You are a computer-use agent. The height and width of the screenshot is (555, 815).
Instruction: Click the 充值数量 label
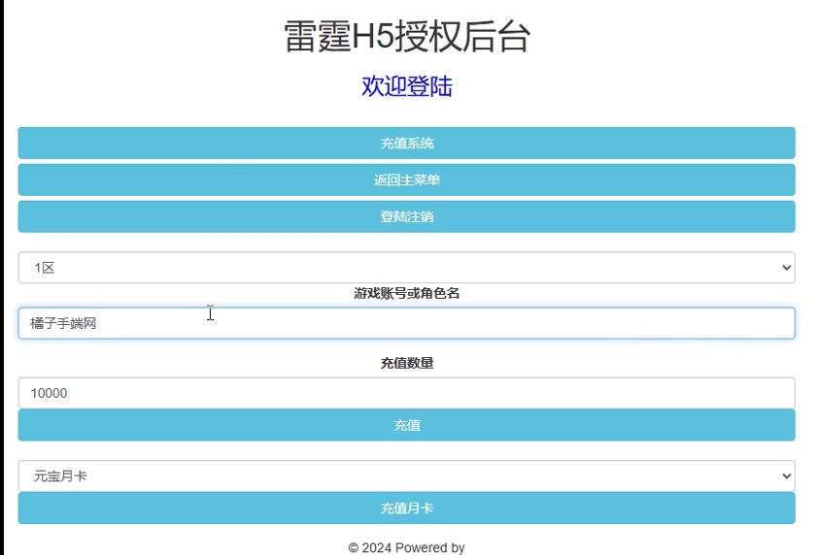click(x=407, y=363)
